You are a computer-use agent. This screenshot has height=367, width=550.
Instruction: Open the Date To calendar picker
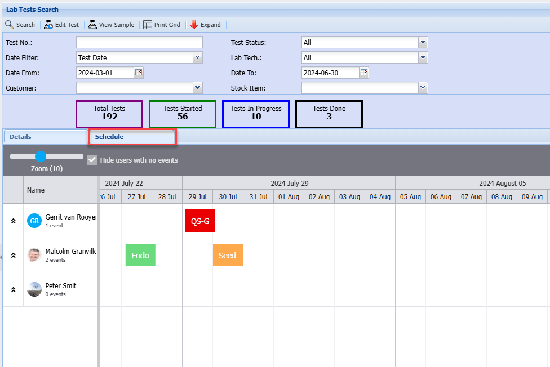click(x=364, y=73)
